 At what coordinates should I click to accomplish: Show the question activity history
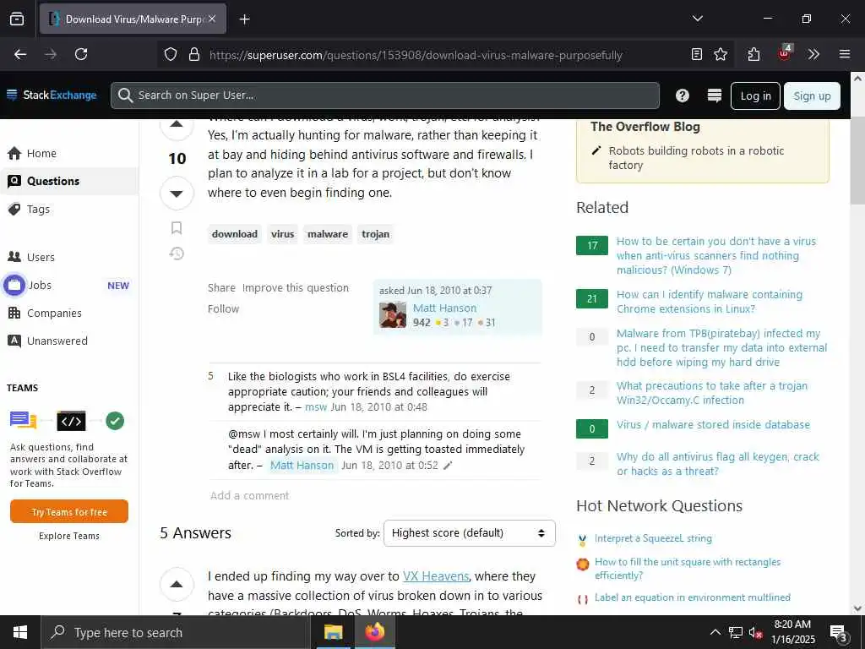pos(177,254)
